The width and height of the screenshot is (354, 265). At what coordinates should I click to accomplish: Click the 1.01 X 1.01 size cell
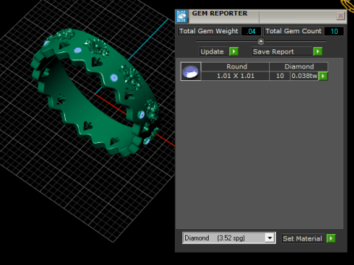(x=235, y=76)
